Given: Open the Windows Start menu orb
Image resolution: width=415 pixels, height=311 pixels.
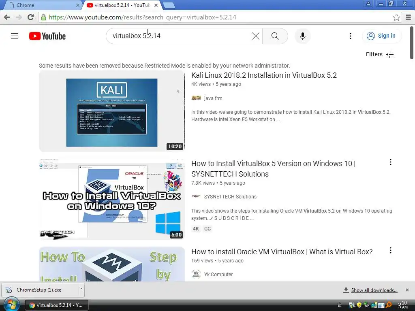Looking at the screenshot, I should tap(11, 305).
